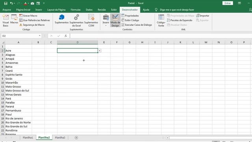Image resolution: width=252 pixels, height=142 pixels.
Task: Select cell containing Acre
Action: pyautogui.click(x=19, y=50)
